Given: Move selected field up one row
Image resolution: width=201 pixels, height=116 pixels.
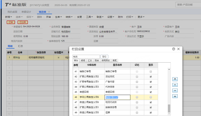Looking at the screenshot, I should [x=175, y=85].
